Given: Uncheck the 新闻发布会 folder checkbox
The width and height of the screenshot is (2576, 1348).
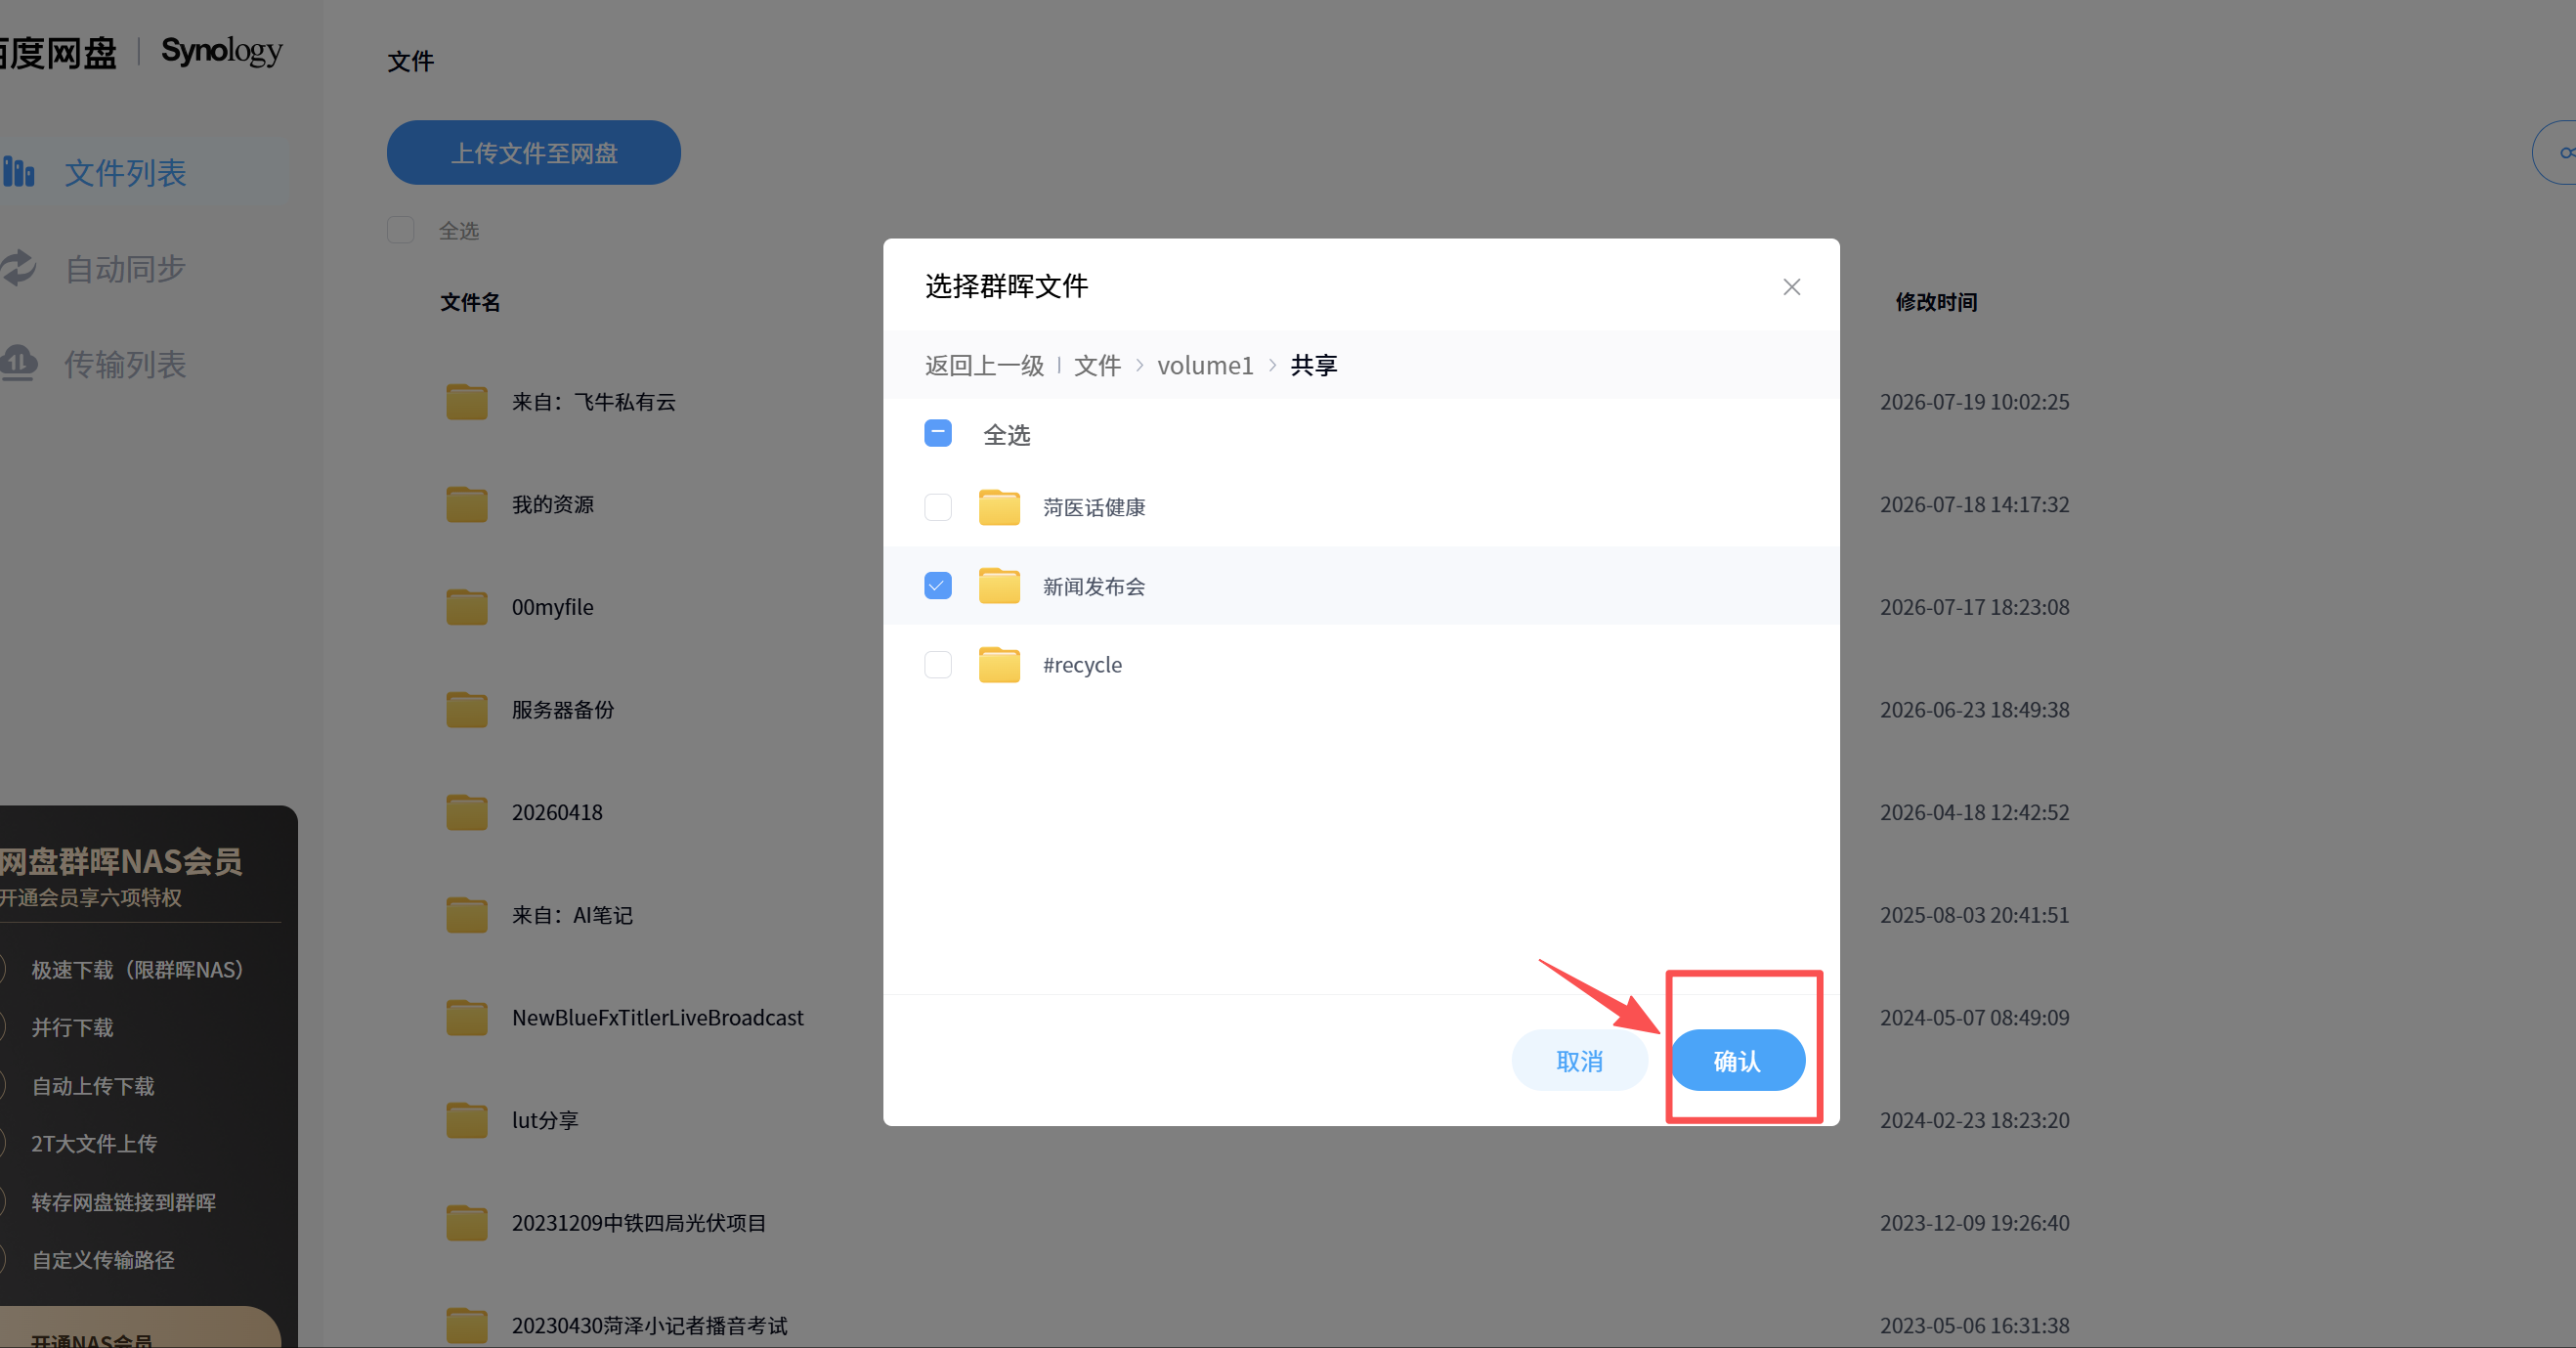Looking at the screenshot, I should tap(937, 585).
